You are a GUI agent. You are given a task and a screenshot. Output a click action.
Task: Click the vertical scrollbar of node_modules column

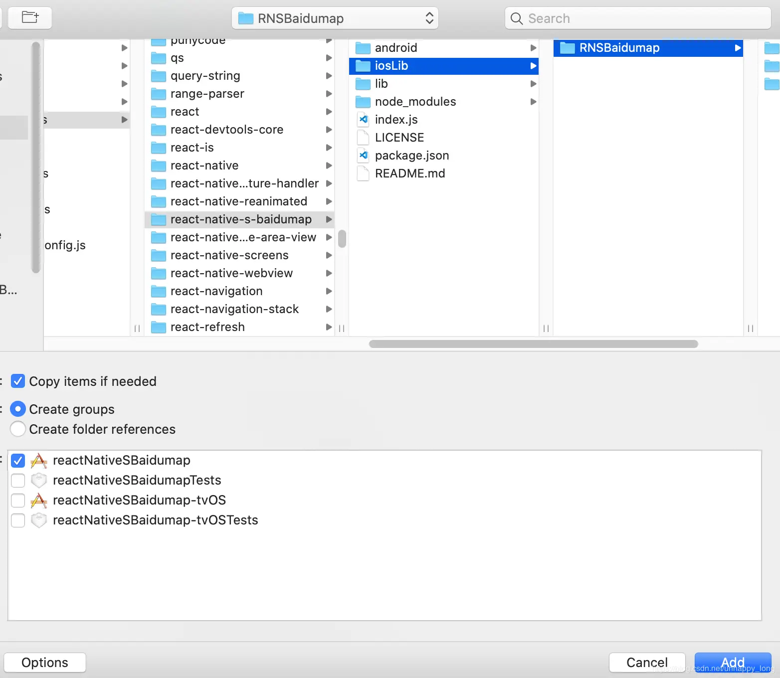pyautogui.click(x=342, y=238)
